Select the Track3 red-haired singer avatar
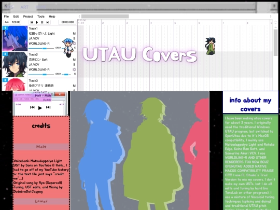The image size is (280, 210). click(15, 85)
